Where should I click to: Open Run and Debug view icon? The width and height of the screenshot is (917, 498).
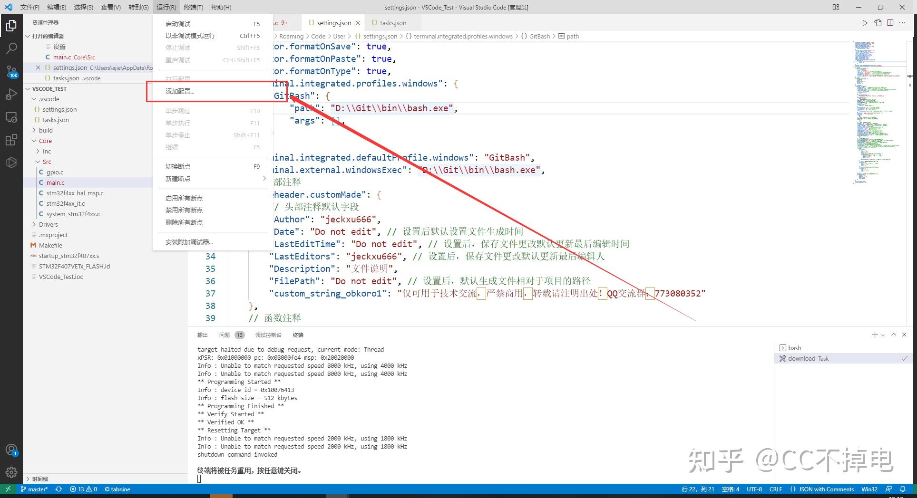point(11,94)
